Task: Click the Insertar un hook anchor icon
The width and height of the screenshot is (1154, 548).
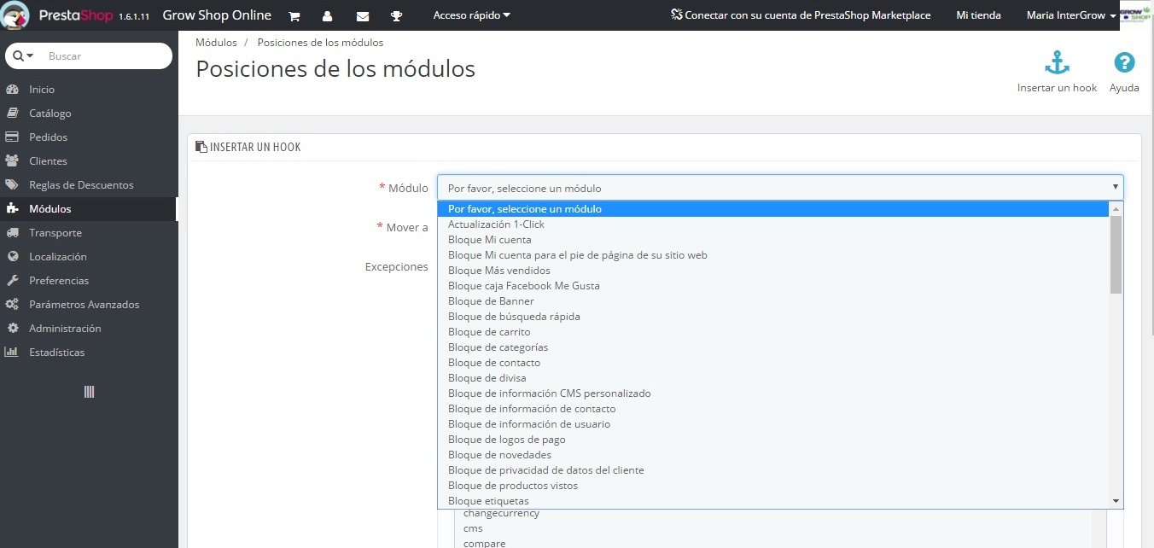Action: [1058, 63]
